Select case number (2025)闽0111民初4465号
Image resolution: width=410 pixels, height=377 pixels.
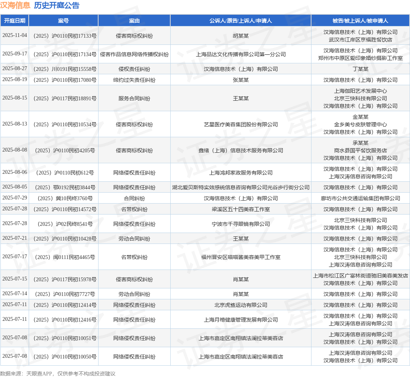(x=65, y=257)
